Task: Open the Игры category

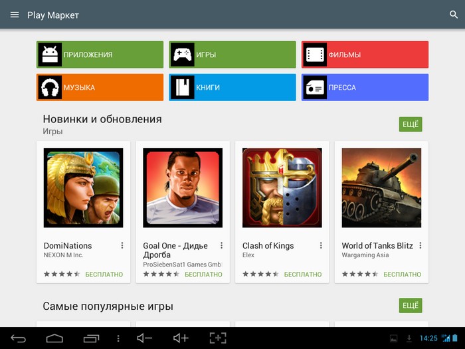Action: 232,55
